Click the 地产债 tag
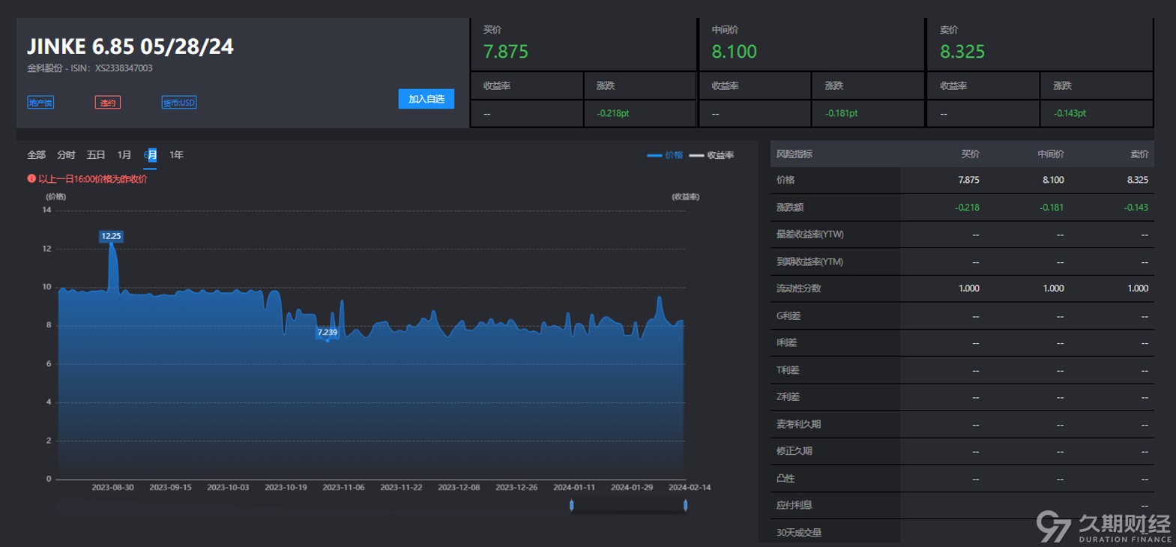The image size is (1176, 547). coord(40,103)
